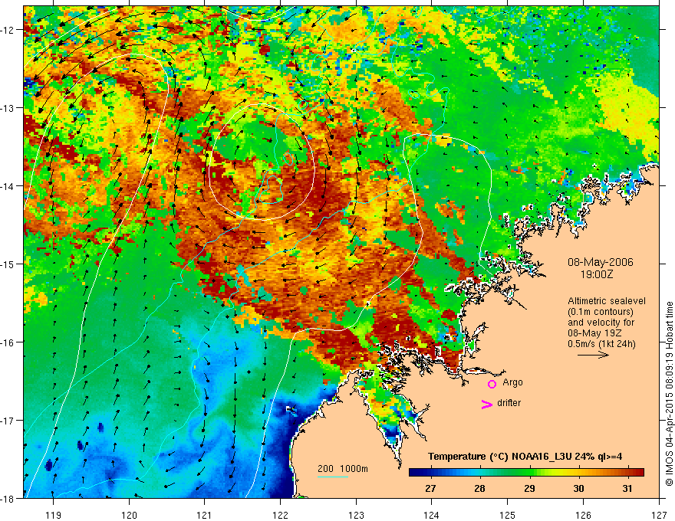Click the temperature color scale bar
Viewport: 675px width, 521px height.
pyautogui.click(x=526, y=472)
